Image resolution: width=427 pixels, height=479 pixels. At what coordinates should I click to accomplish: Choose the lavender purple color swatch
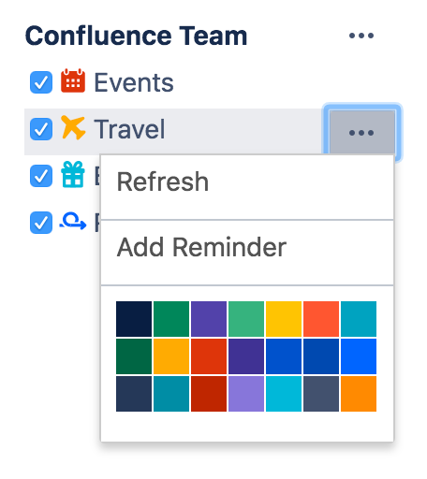246,394
